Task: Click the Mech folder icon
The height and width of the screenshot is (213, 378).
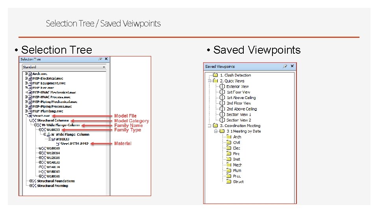Action: (229, 165)
